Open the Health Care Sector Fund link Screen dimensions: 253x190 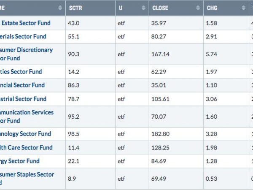(26, 147)
